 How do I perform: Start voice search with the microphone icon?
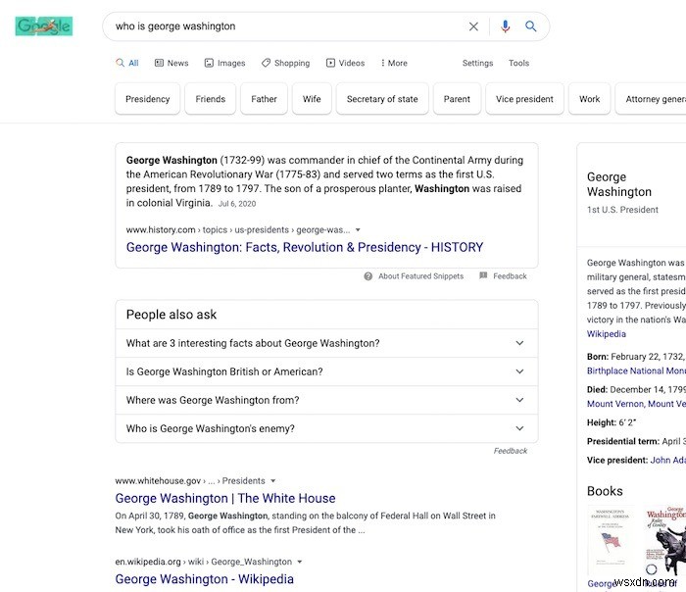505,26
